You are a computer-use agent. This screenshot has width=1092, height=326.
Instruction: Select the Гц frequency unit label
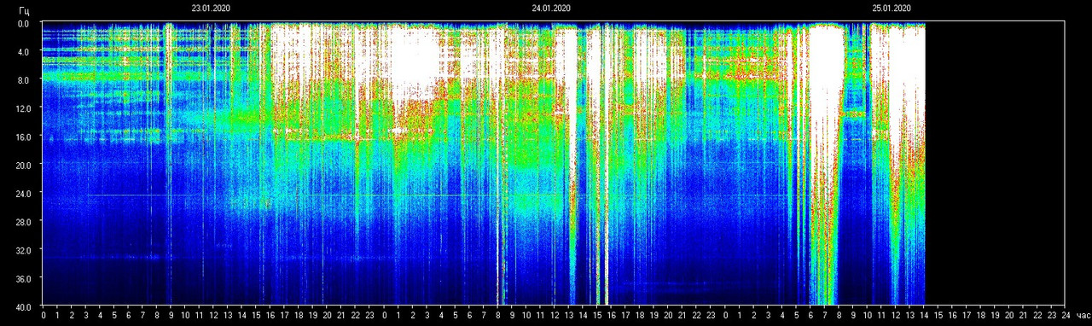24,11
